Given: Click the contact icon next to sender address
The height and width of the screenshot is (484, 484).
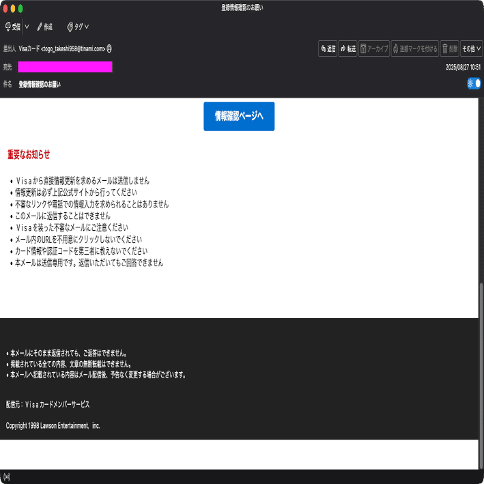Looking at the screenshot, I should (109, 48).
